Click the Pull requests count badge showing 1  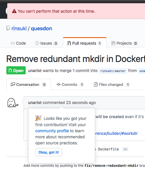point(99,44)
